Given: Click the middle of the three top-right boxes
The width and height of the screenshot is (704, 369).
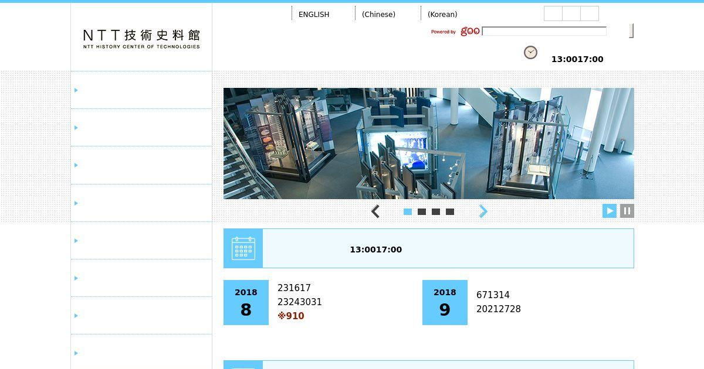Looking at the screenshot, I should 571,13.
